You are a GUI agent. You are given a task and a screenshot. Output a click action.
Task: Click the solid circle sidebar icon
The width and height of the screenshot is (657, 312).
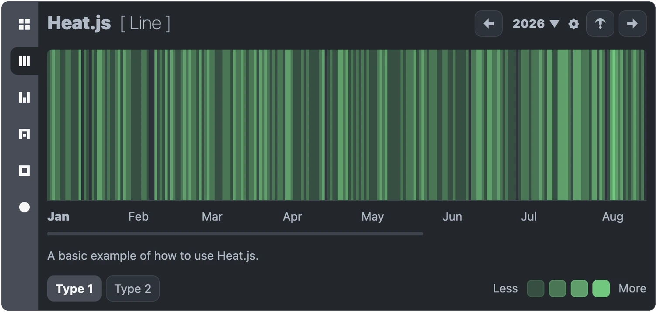tap(24, 207)
